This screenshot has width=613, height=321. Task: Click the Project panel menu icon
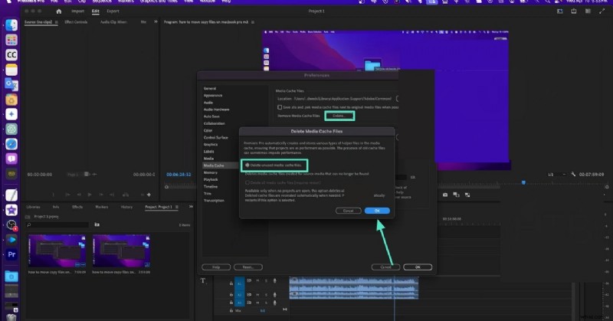click(x=177, y=207)
